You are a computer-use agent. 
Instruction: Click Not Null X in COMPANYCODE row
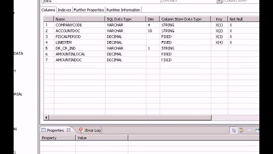click(231, 25)
